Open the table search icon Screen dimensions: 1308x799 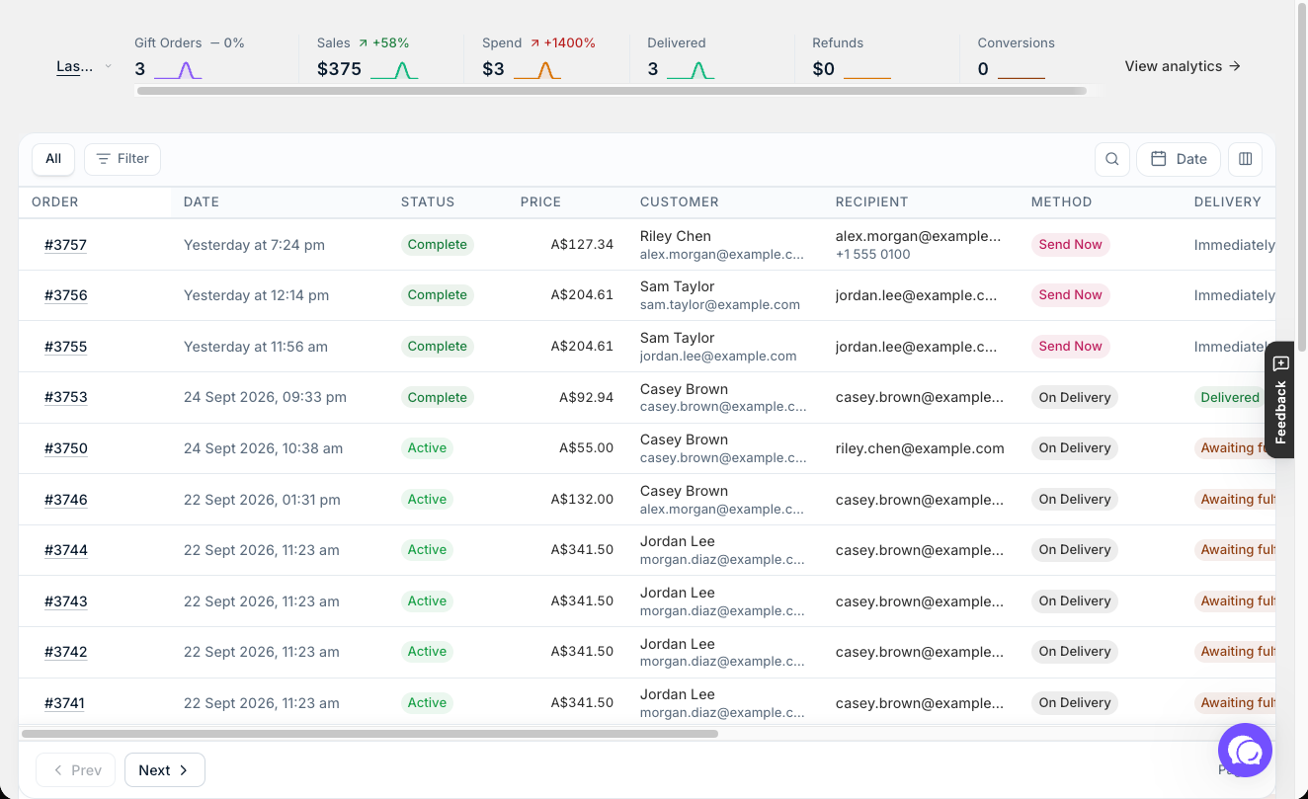(1111, 159)
